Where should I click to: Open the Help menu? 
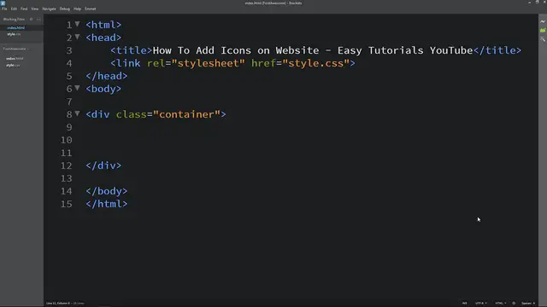tap(77, 9)
